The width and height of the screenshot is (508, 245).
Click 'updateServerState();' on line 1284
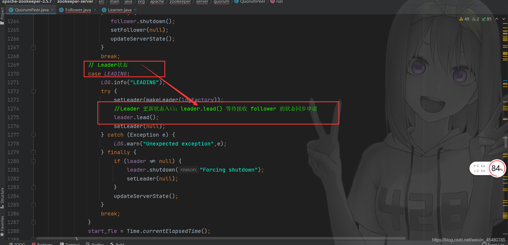pos(146,196)
